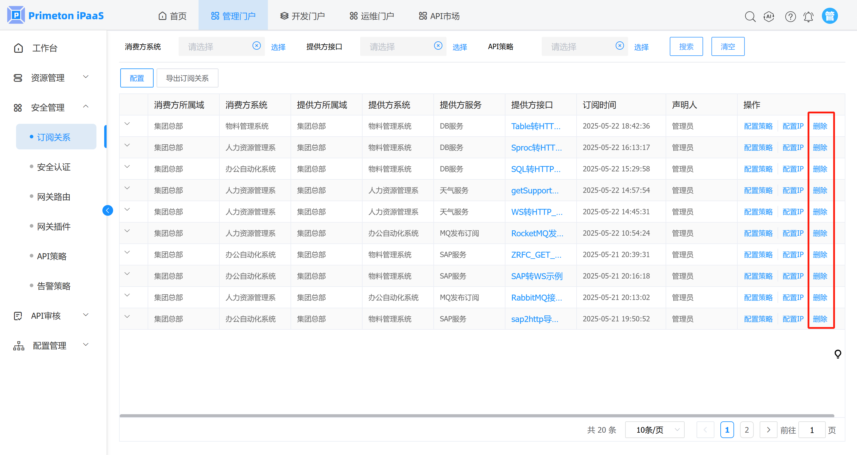Collapse the 安全管理 sidebar menu

(53, 107)
